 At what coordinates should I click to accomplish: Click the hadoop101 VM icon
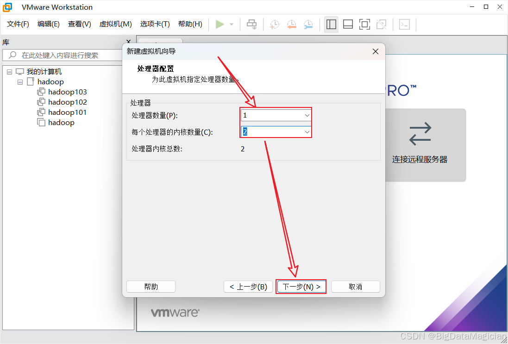(41, 113)
